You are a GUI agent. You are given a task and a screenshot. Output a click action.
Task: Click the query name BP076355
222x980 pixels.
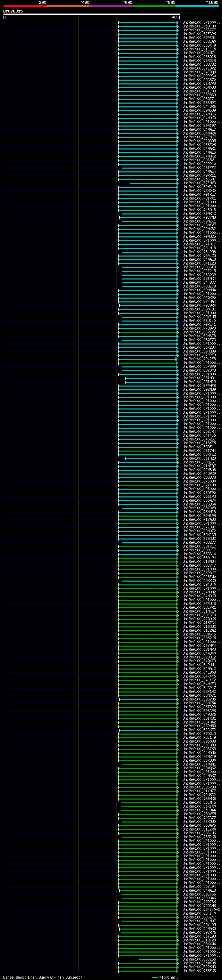pyautogui.click(x=13, y=11)
